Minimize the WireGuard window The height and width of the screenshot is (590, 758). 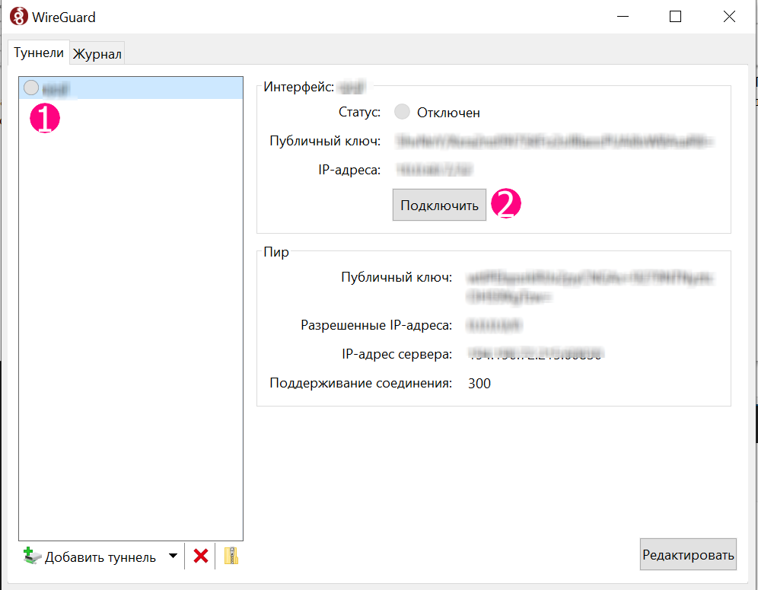tap(623, 17)
